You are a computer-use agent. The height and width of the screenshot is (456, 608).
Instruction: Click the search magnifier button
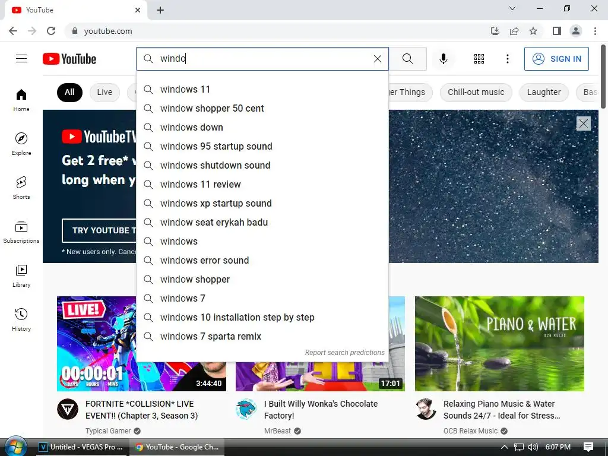(407, 59)
